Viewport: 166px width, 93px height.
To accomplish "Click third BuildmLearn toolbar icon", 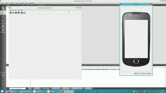I will 16,13.
